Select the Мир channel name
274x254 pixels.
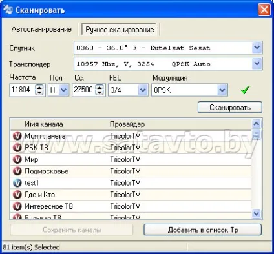32,159
